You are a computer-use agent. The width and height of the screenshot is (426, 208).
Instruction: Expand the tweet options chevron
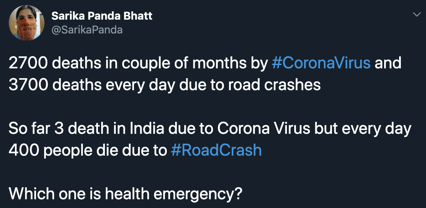tap(417, 15)
